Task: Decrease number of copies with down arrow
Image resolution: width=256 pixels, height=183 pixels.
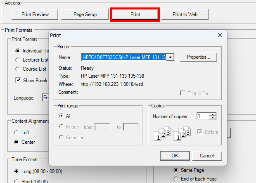Action: (x=213, y=118)
